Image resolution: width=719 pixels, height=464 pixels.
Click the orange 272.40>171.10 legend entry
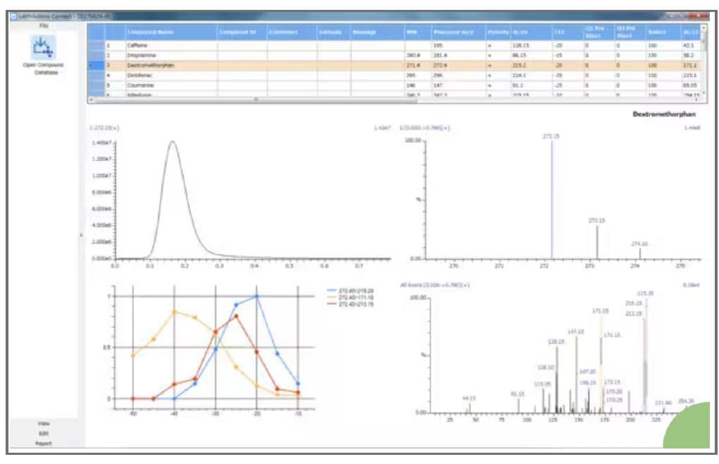350,298
